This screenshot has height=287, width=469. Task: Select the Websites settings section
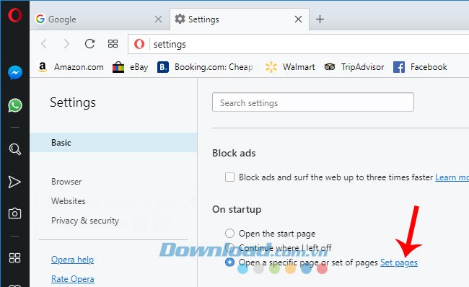point(69,201)
